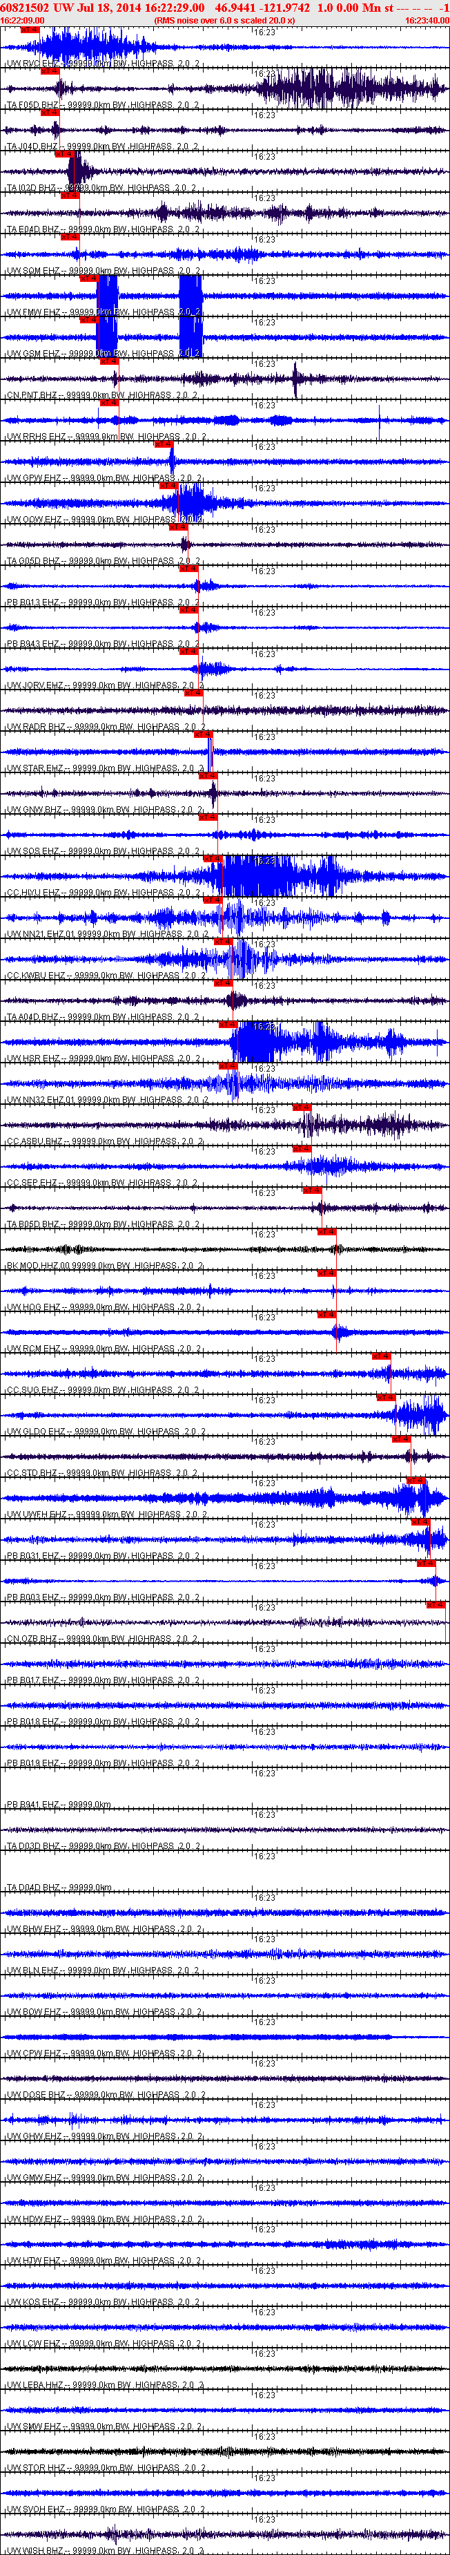Select station label UW RVC EHZ
The height and width of the screenshot is (2555, 450).
point(32,64)
